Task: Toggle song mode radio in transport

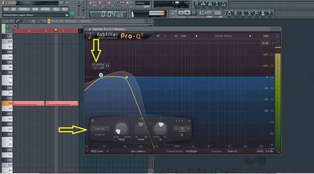Action: (176, 14)
